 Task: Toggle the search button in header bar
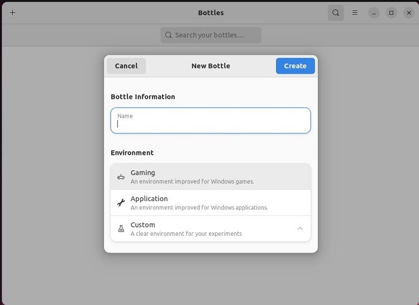pyautogui.click(x=335, y=13)
